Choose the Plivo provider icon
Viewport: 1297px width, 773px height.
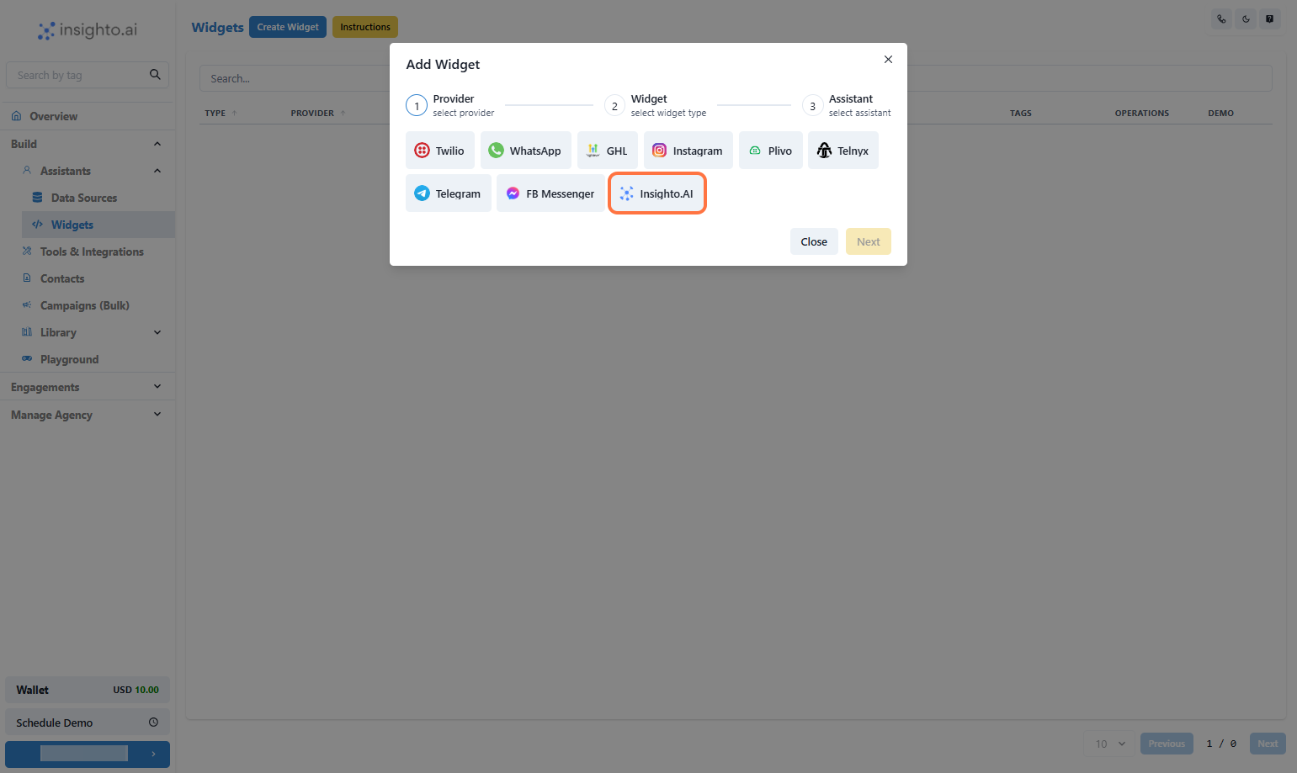(755, 151)
